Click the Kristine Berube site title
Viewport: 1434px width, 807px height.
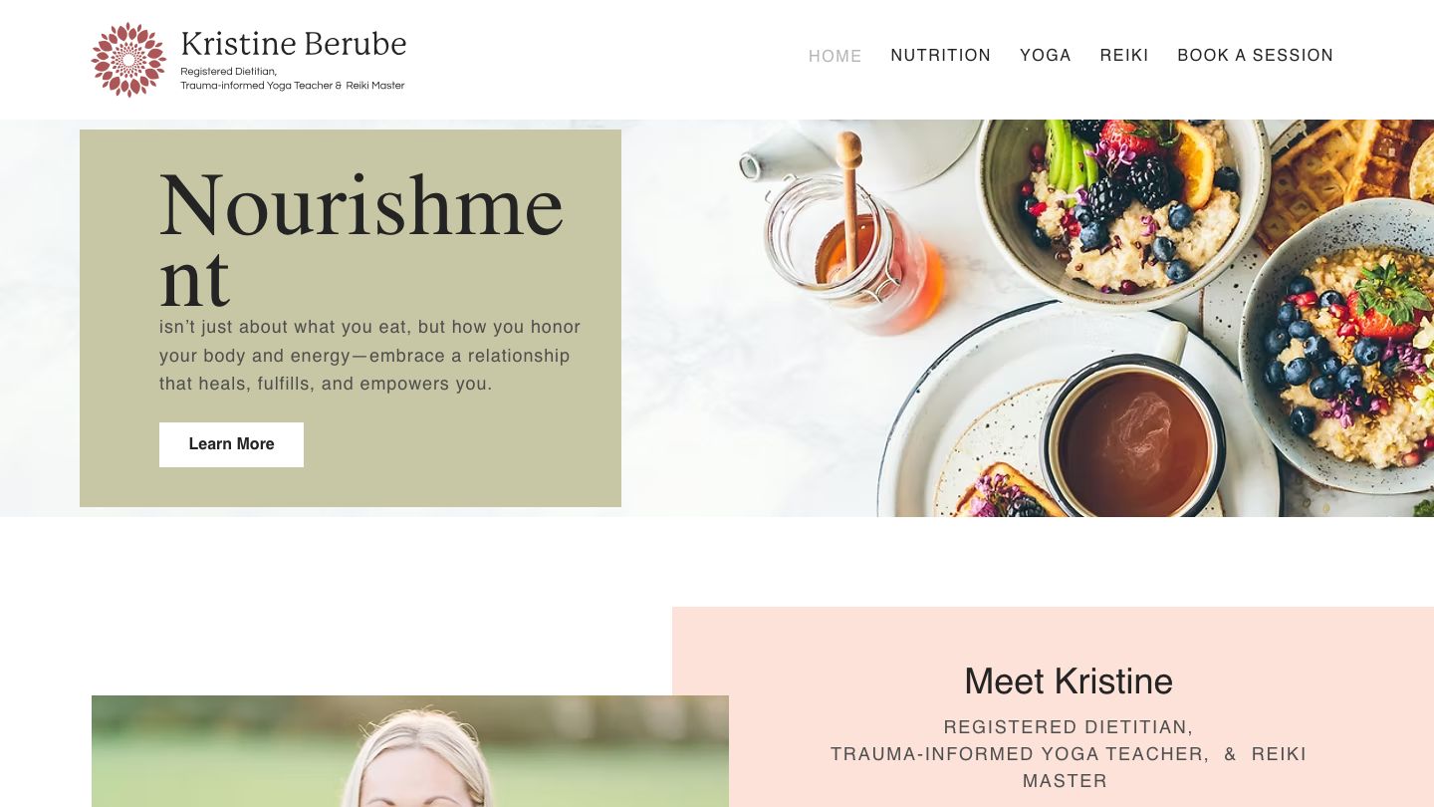coord(294,44)
